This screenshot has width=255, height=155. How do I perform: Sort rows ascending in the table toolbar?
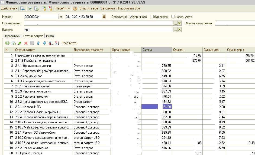point(51,43)
